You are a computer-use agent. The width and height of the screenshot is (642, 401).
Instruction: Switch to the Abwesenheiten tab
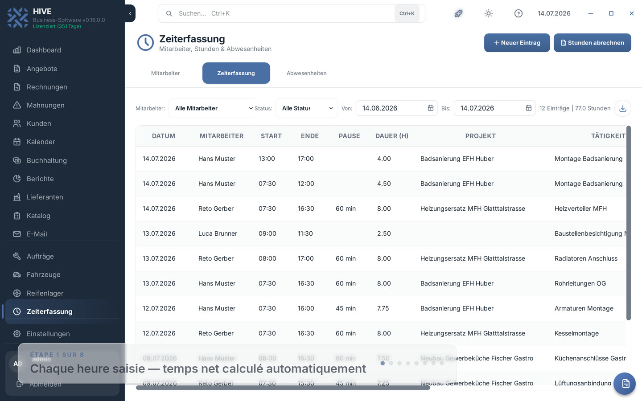(307, 73)
